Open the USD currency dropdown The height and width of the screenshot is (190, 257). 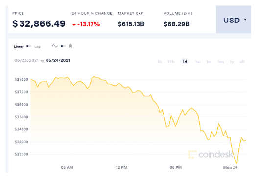(233, 20)
